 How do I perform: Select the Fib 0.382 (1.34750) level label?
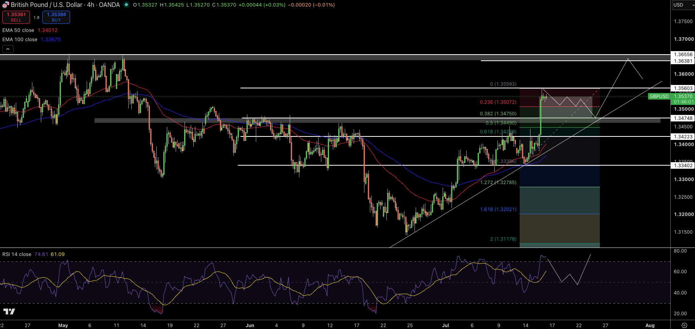[498, 114]
